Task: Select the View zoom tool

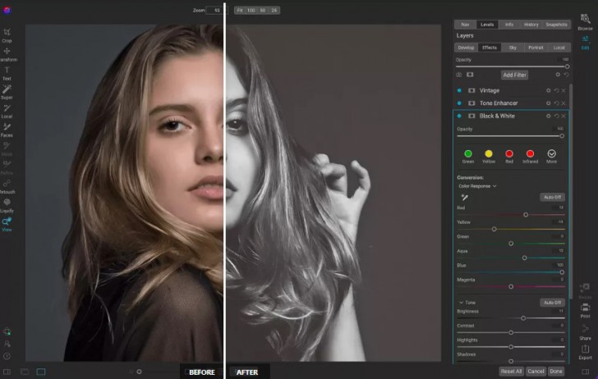Action: [x=7, y=224]
